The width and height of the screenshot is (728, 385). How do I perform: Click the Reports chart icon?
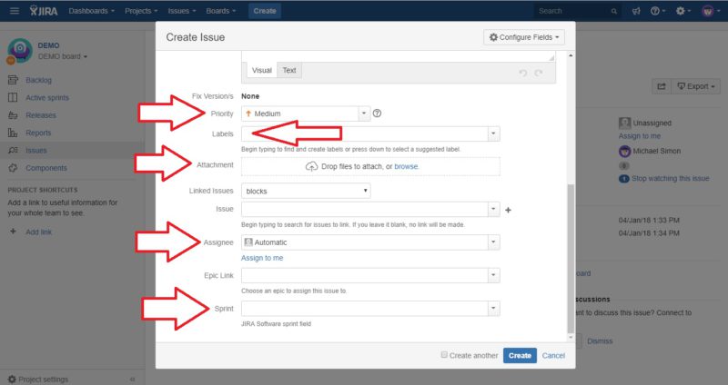pos(13,133)
